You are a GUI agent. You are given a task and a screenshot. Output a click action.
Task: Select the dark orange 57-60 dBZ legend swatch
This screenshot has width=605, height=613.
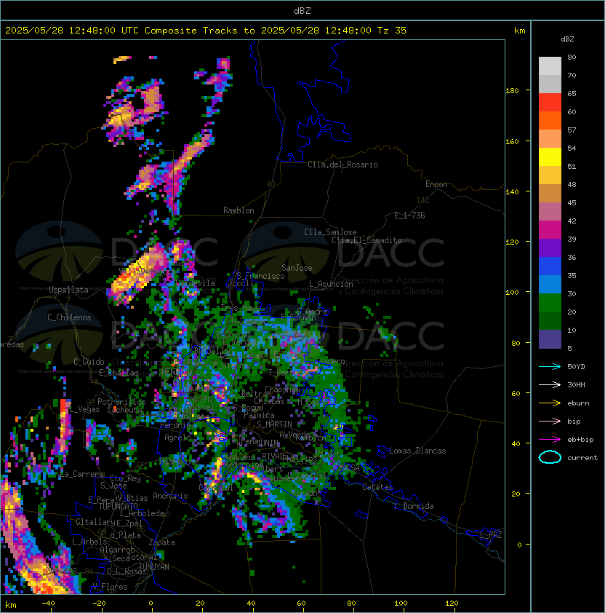[x=550, y=120]
